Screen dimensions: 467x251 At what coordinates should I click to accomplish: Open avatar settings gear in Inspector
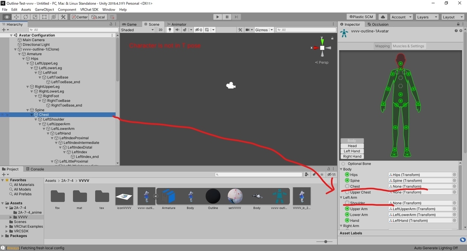click(x=460, y=31)
